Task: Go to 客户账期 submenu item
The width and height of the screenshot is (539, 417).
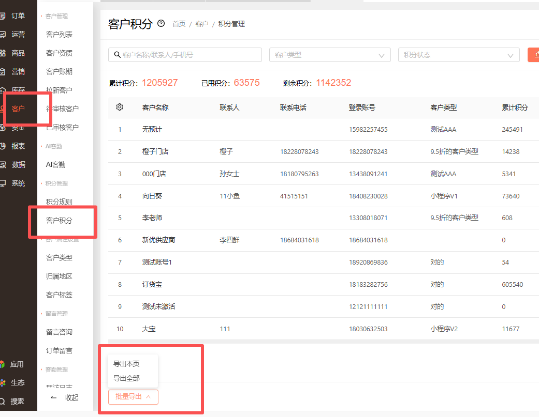Action: 59,71
